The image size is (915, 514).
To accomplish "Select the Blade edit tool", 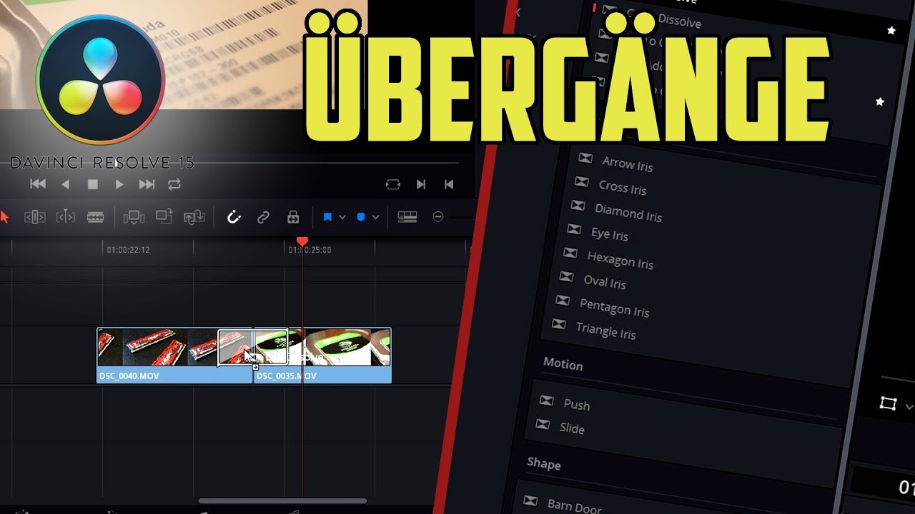I will click(x=95, y=217).
